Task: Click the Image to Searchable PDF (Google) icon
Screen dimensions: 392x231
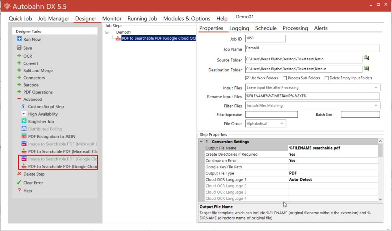Action: 24,159
